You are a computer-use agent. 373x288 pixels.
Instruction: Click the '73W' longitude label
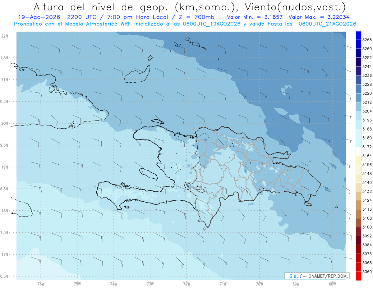click(150, 284)
